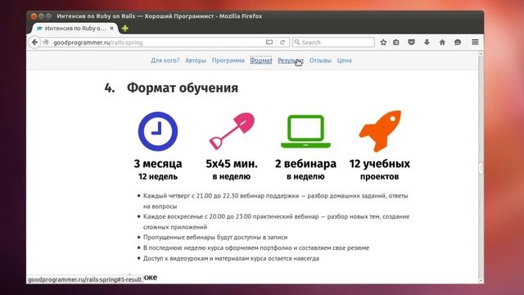Click the text 3 месяца
The height and width of the screenshot is (295, 524).
point(158,164)
